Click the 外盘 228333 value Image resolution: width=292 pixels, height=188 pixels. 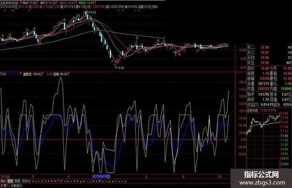(x=264, y=89)
